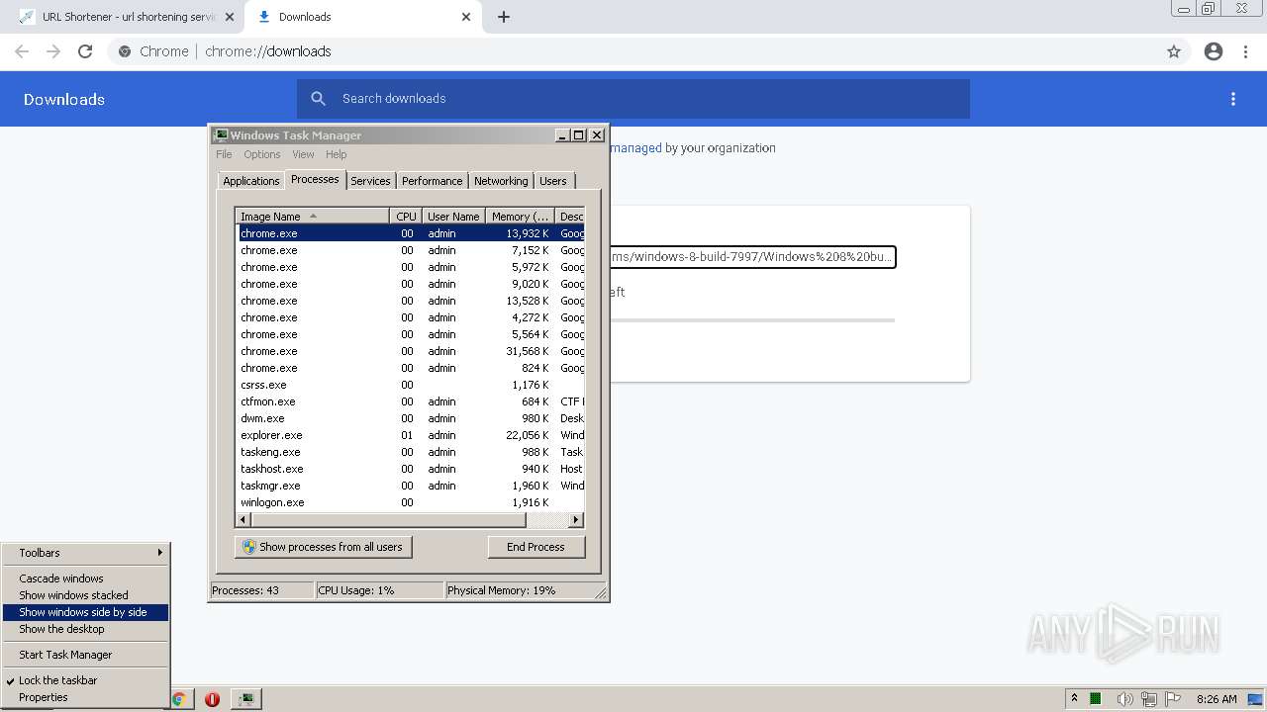Click the Opera icon in the taskbar
The height and width of the screenshot is (712, 1267).
(x=212, y=699)
